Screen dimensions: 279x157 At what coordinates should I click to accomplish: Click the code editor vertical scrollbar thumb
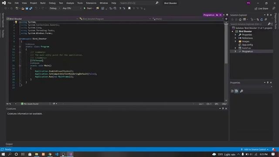[x=226, y=44]
